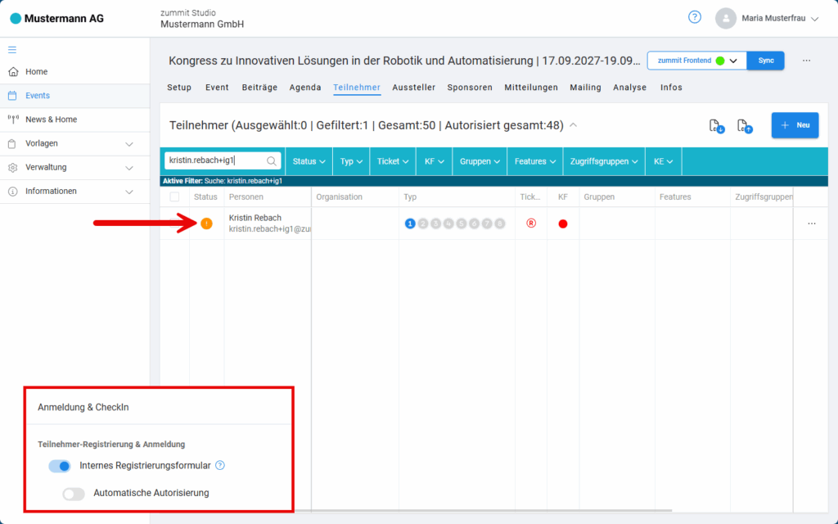Disable the Internes Registrierungsformular toggle
The height and width of the screenshot is (524, 838).
coord(60,466)
